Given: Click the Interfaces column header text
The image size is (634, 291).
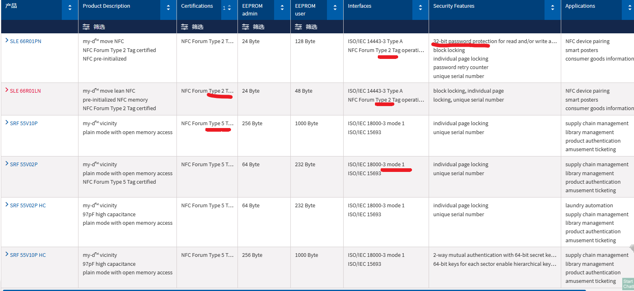Looking at the screenshot, I should [x=360, y=6].
